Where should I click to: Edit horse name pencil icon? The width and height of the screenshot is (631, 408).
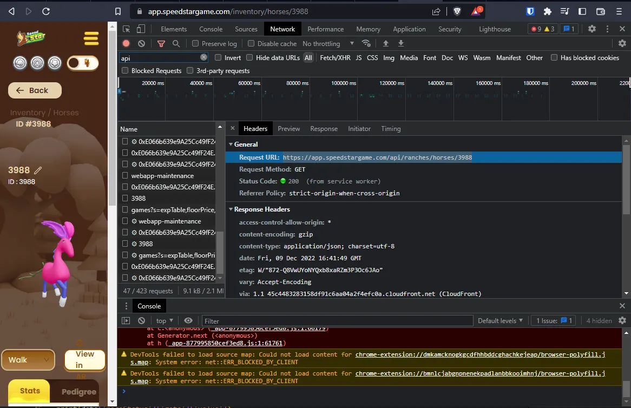38,170
